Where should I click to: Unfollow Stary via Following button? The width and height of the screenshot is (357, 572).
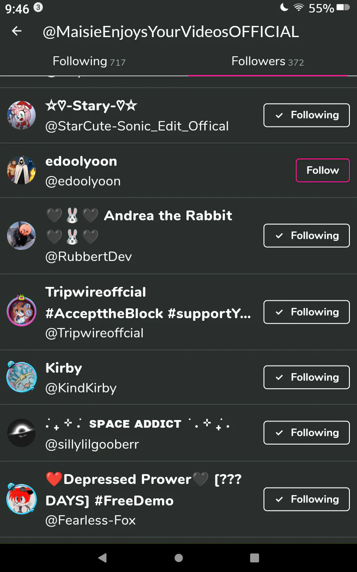point(306,115)
